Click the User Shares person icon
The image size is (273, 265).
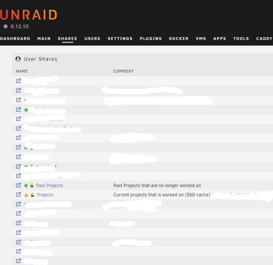(18, 59)
